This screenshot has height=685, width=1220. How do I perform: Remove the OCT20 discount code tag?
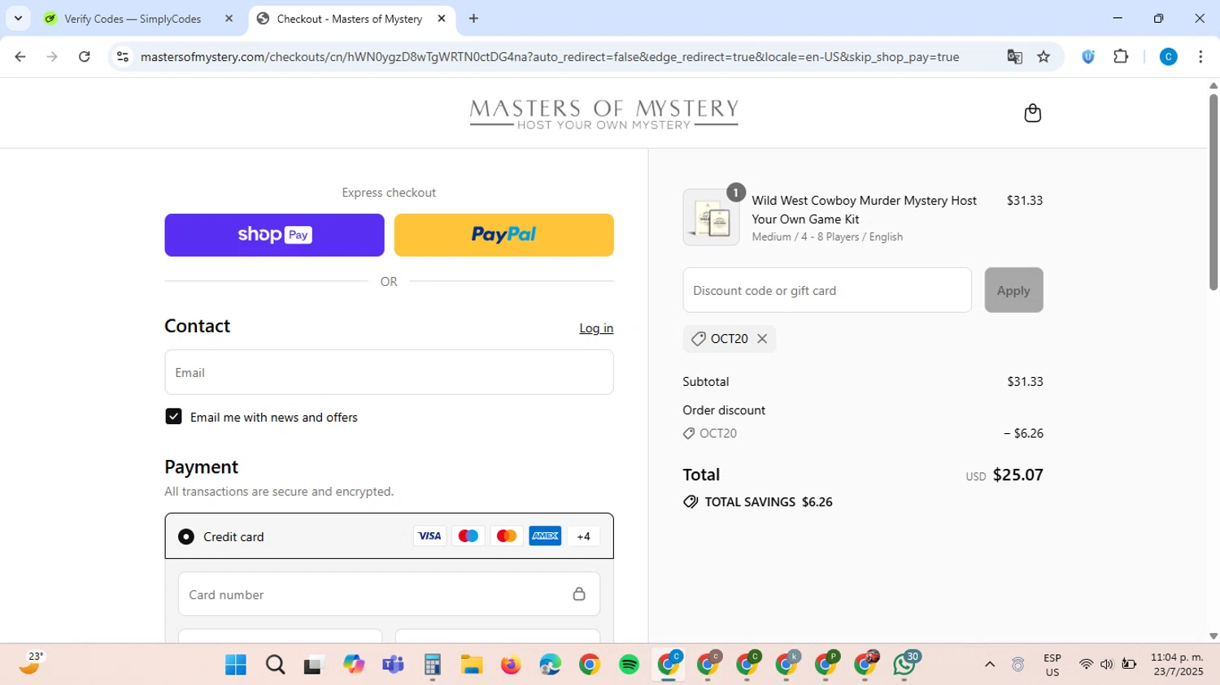point(762,339)
